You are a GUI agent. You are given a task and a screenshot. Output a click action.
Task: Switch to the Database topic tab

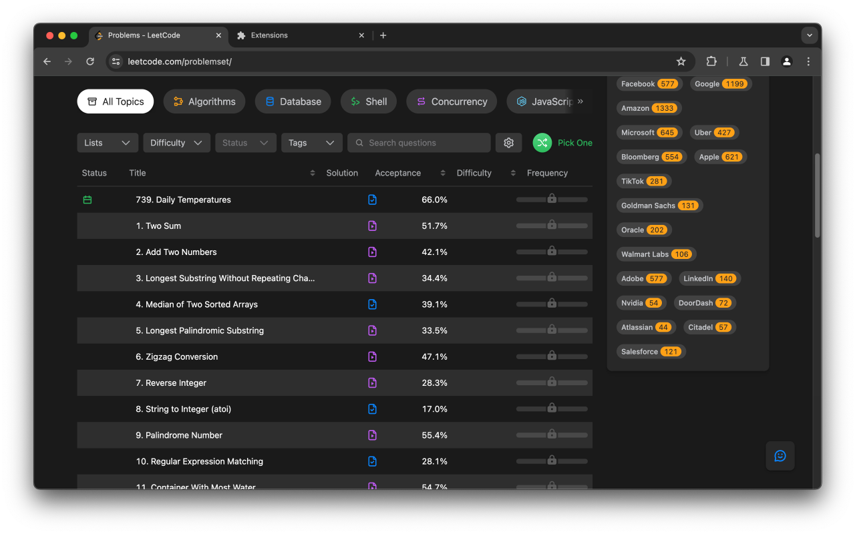pos(293,101)
